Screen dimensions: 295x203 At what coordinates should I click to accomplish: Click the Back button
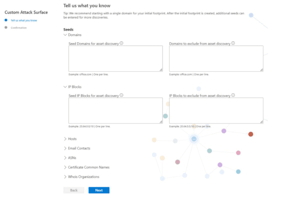pyautogui.click(x=74, y=190)
